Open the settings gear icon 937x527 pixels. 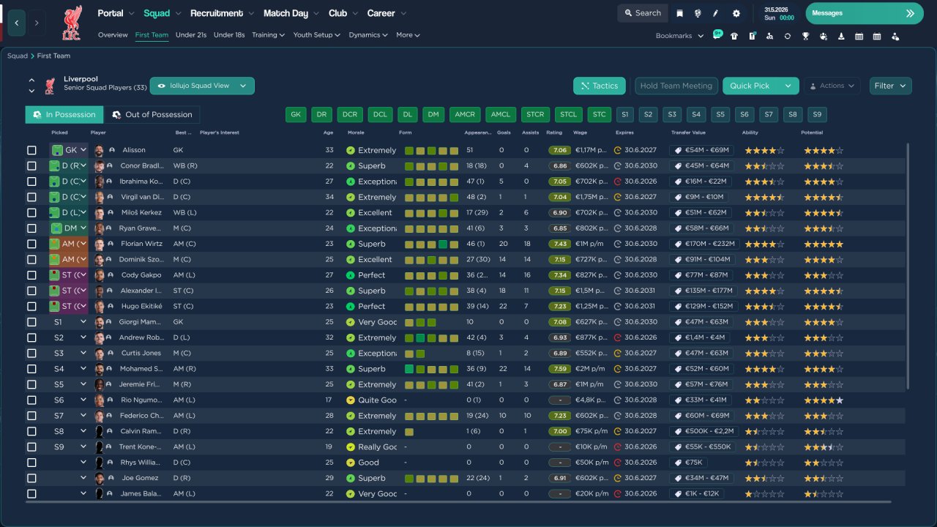tap(736, 13)
